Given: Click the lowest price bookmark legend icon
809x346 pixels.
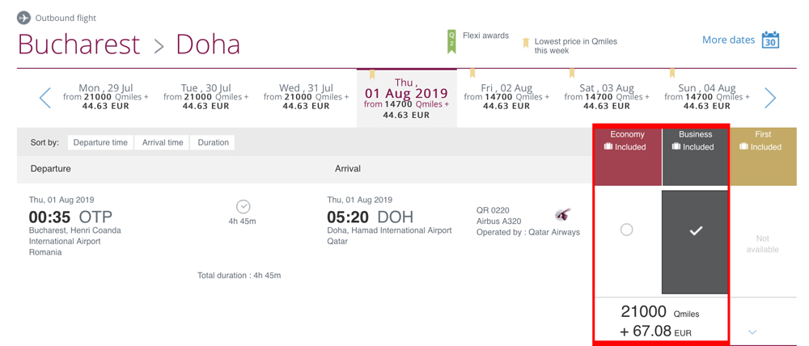Looking at the screenshot, I should [526, 43].
